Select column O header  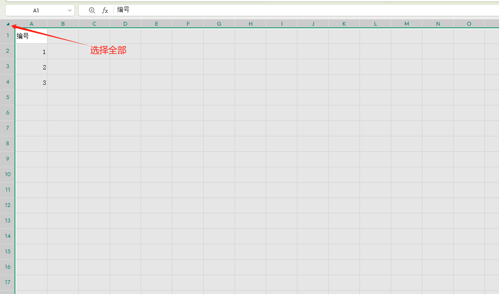tap(469, 24)
